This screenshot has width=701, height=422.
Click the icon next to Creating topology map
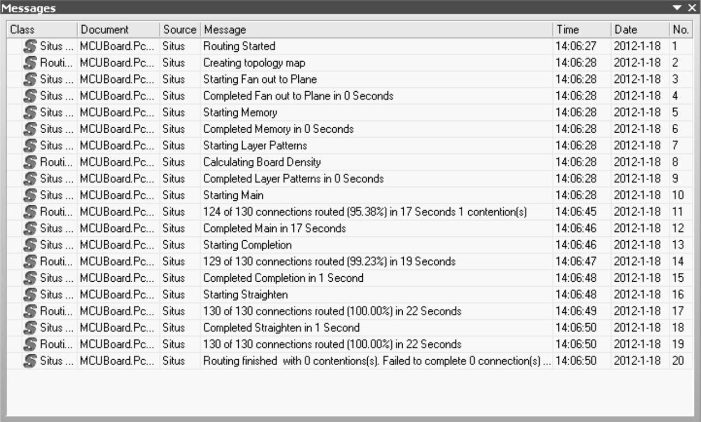[31, 63]
